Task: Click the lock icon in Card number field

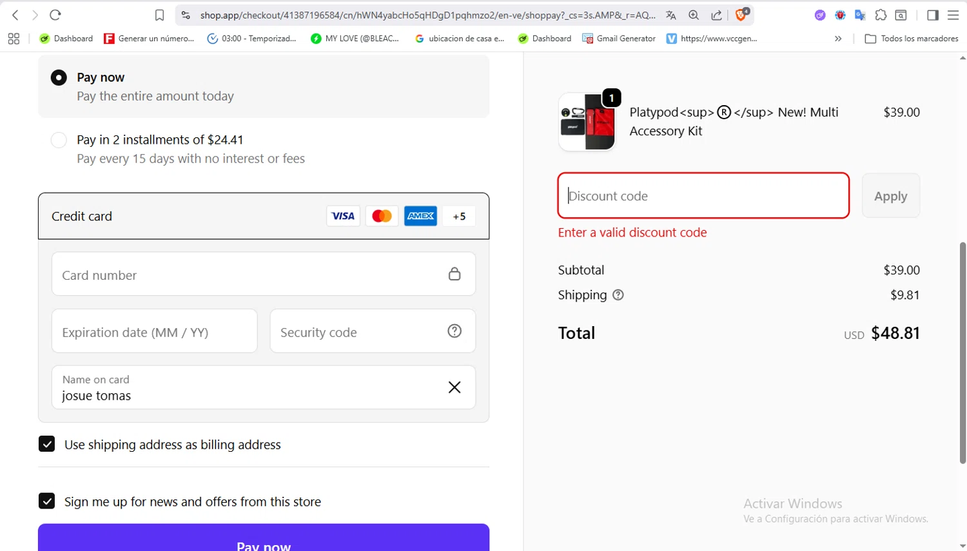Action: point(454,274)
